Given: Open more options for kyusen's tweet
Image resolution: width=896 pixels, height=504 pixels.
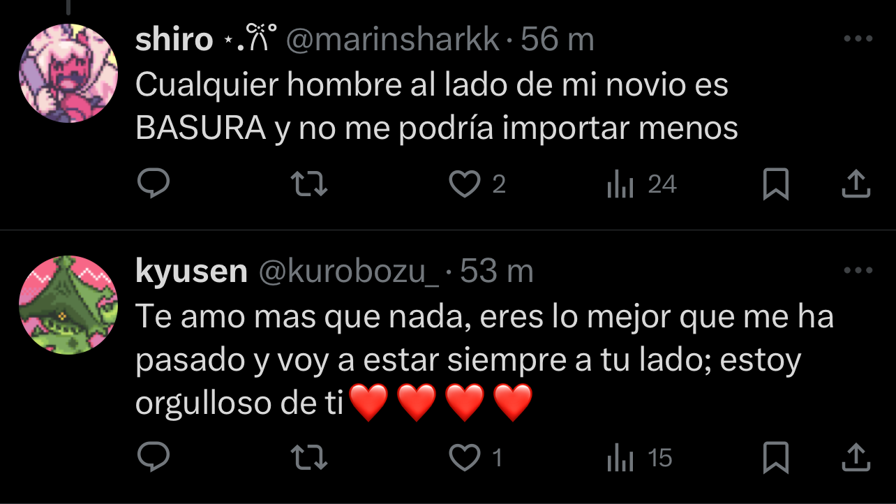Looking at the screenshot, I should [x=858, y=271].
